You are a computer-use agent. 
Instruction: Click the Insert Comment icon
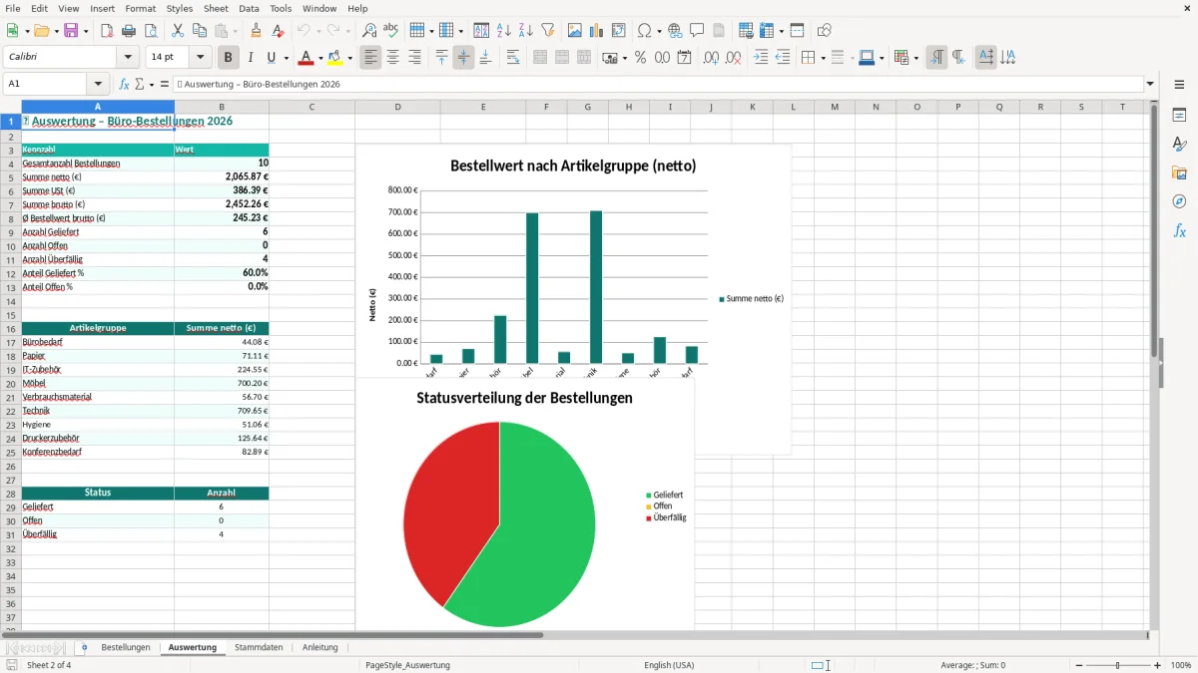697,31
